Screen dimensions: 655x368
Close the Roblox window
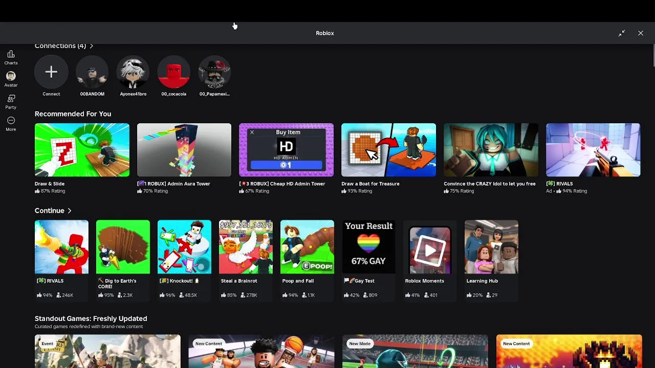point(641,33)
